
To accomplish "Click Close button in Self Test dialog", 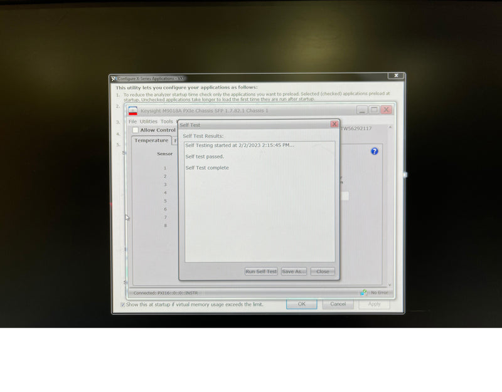I will coord(323,271).
